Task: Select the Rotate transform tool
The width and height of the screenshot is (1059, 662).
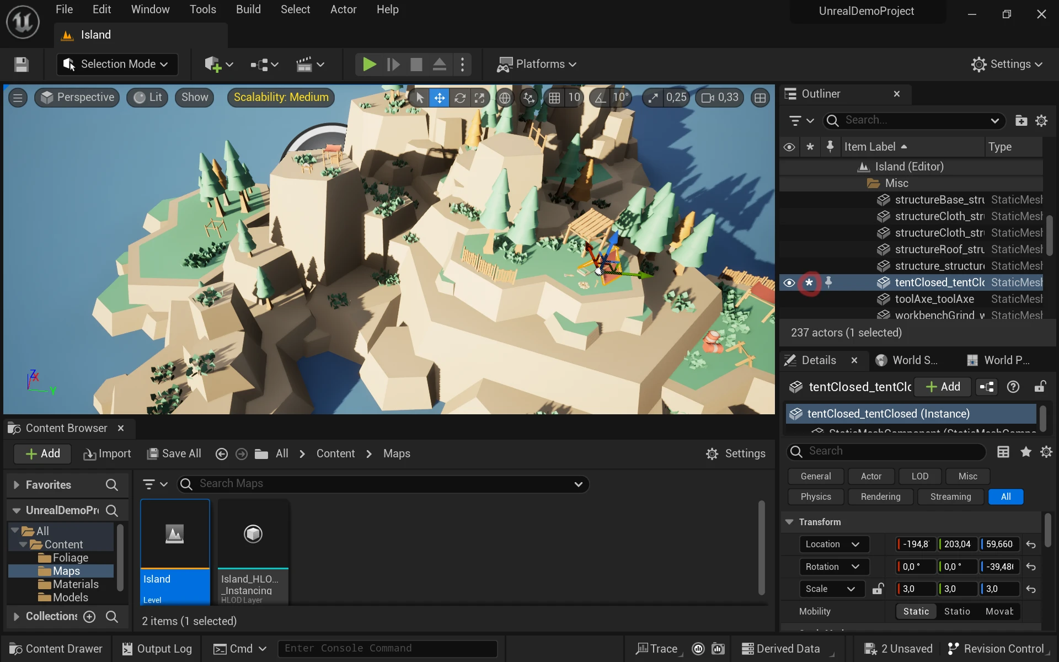Action: (x=460, y=97)
